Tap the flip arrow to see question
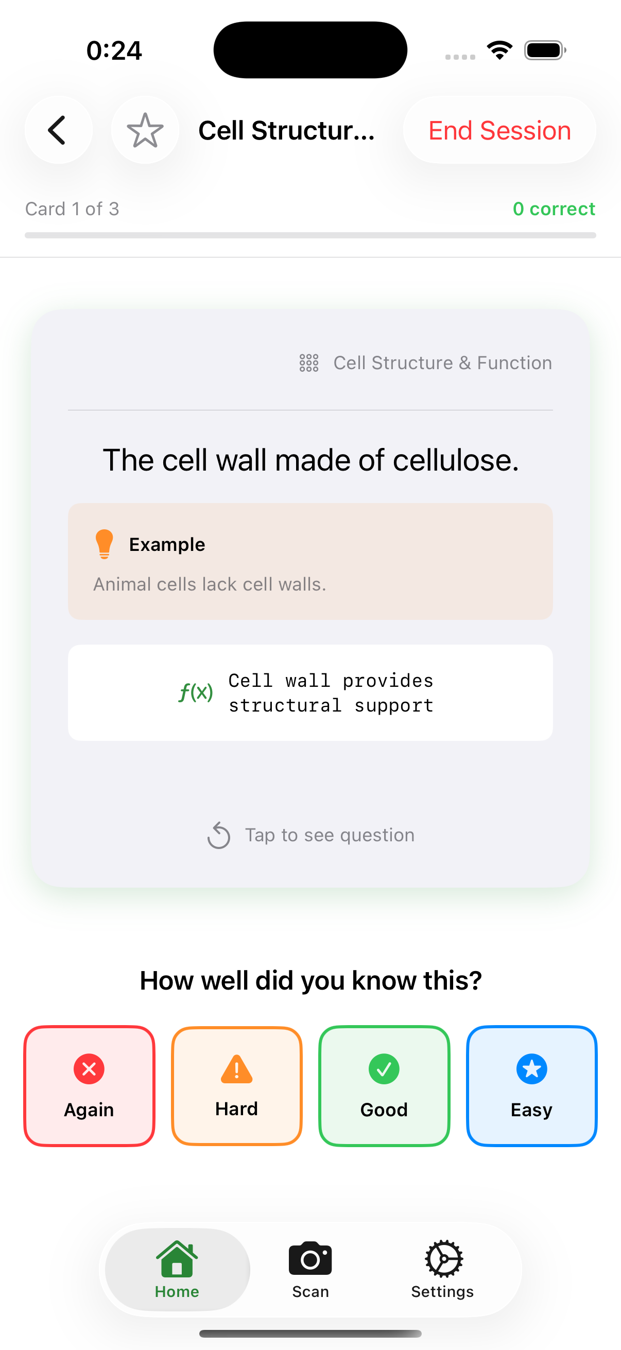Screen dimensions: 621x1350 click(x=219, y=835)
